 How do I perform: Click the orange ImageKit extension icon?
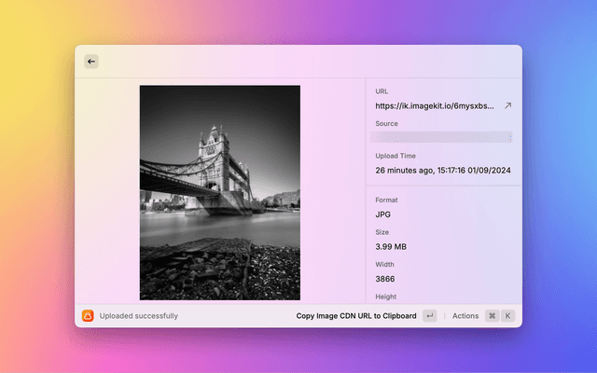[x=88, y=316]
